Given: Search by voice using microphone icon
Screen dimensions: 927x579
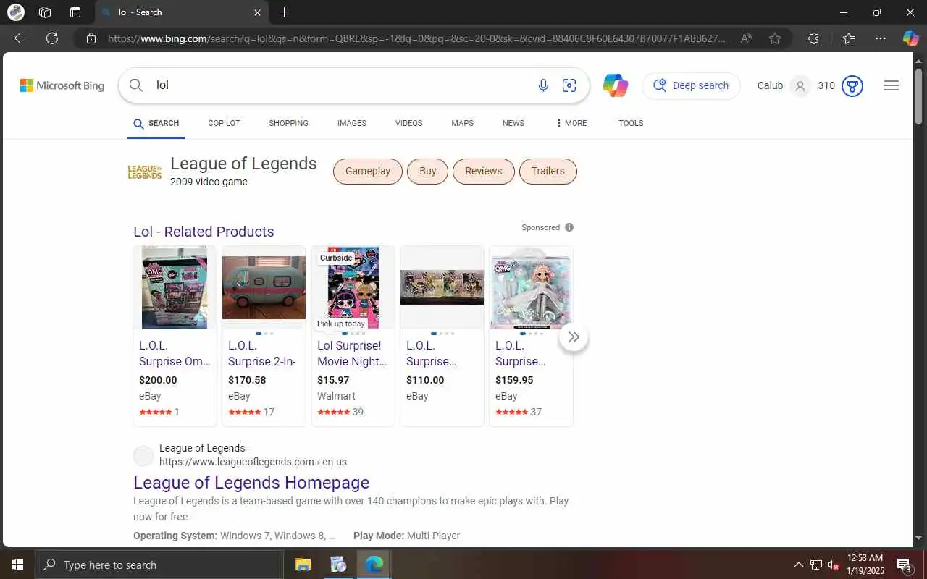Looking at the screenshot, I should tap(543, 85).
